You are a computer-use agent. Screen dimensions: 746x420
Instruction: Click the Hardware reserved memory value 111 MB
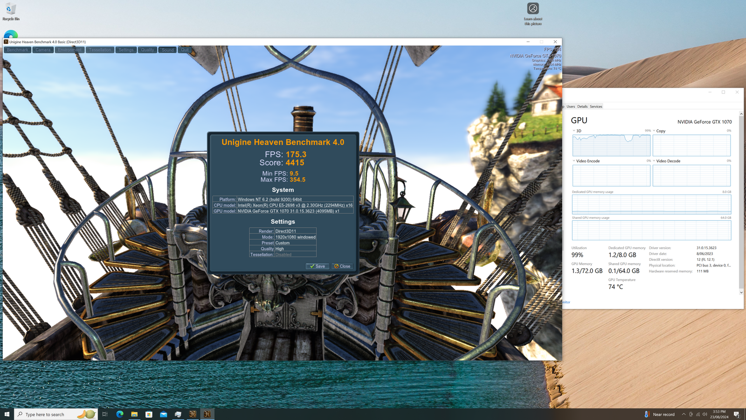pos(703,271)
